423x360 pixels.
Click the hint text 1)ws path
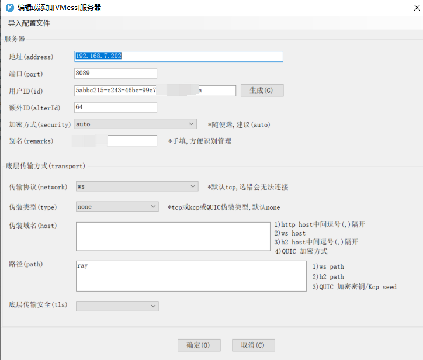tap(328, 266)
